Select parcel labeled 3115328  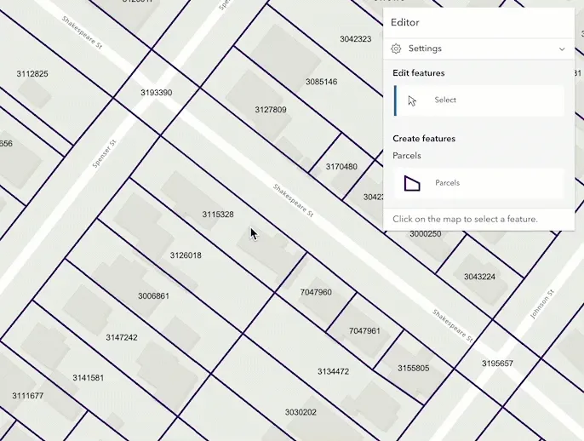coord(218,215)
